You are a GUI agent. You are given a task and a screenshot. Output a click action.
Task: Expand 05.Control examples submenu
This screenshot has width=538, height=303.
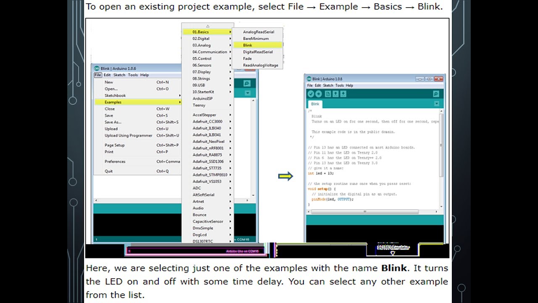pos(208,58)
